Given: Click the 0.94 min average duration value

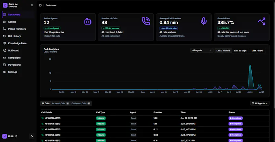Looking at the screenshot, I should 169,23.
